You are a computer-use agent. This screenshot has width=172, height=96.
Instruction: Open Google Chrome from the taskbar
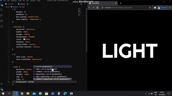[22, 94]
